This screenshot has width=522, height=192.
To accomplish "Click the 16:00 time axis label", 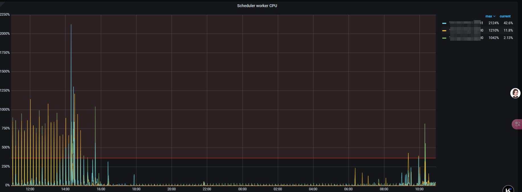I will [101, 189].
